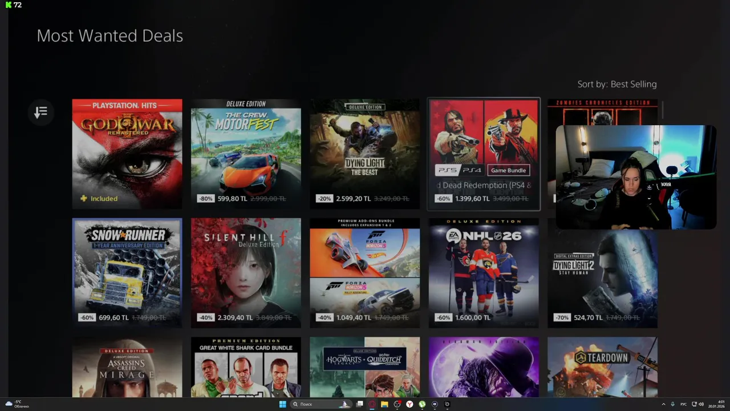Open Assassin's Creed Mirage Deluxe Edition tile
Image resolution: width=730 pixels, height=411 pixels.
coord(127,367)
